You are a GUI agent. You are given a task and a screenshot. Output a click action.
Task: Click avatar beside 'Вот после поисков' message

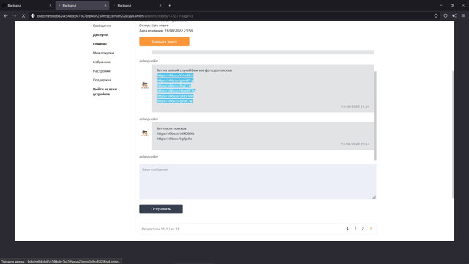[x=145, y=133]
